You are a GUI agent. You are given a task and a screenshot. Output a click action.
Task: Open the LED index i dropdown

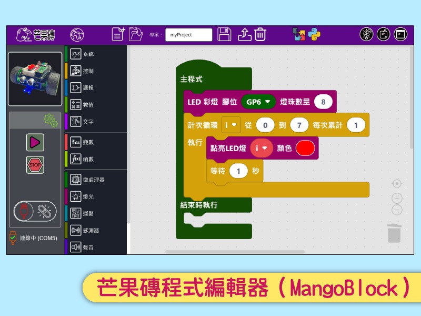pos(262,149)
